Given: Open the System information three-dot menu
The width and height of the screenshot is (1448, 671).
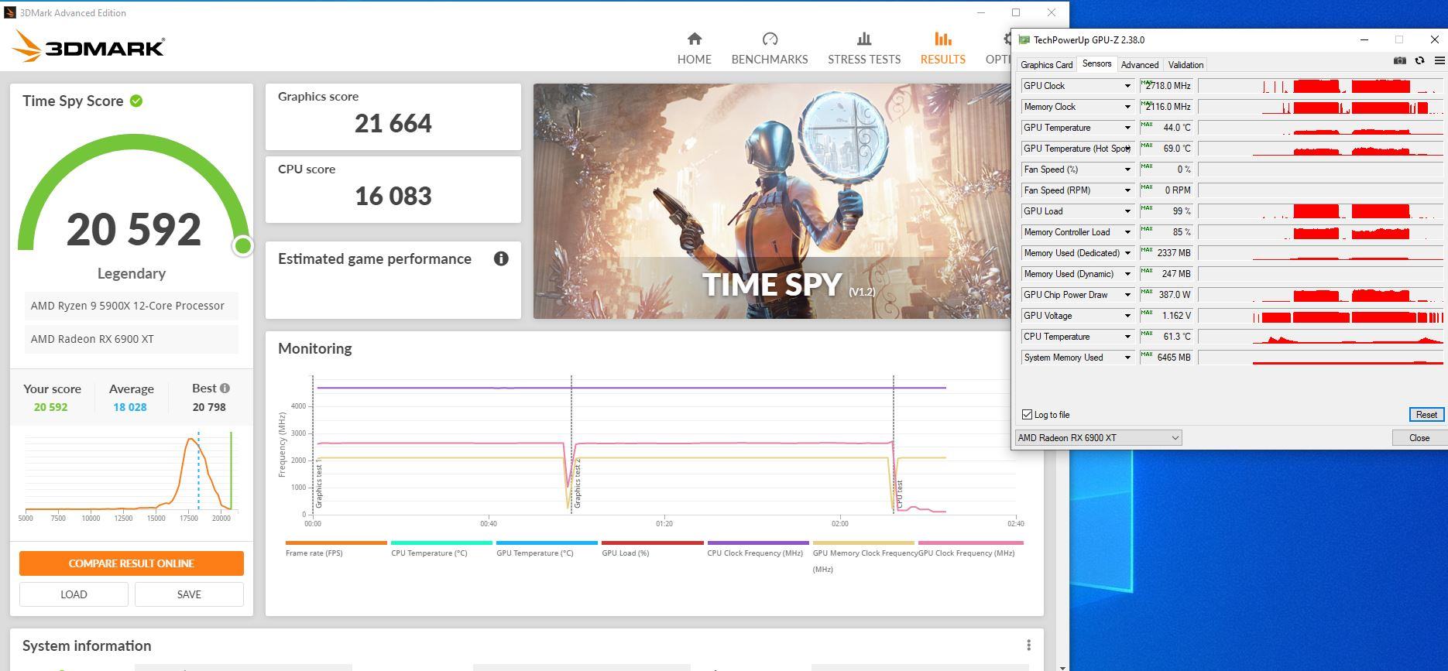Looking at the screenshot, I should coord(1028,645).
